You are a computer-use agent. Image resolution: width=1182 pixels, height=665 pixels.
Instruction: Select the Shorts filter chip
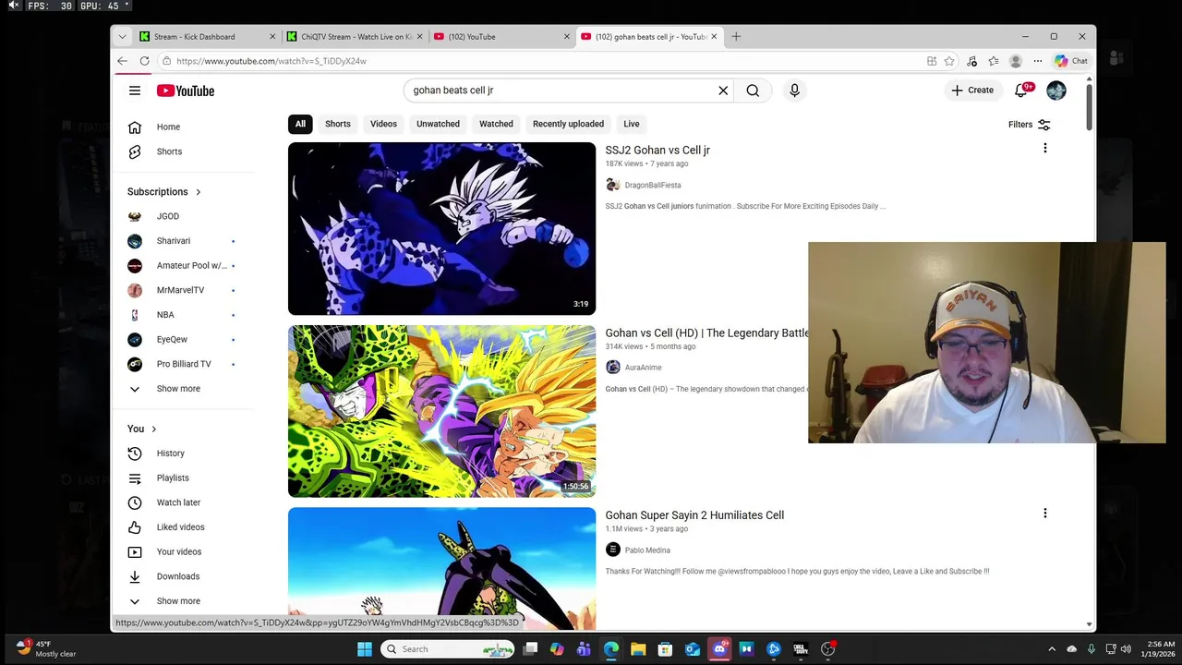click(x=338, y=124)
